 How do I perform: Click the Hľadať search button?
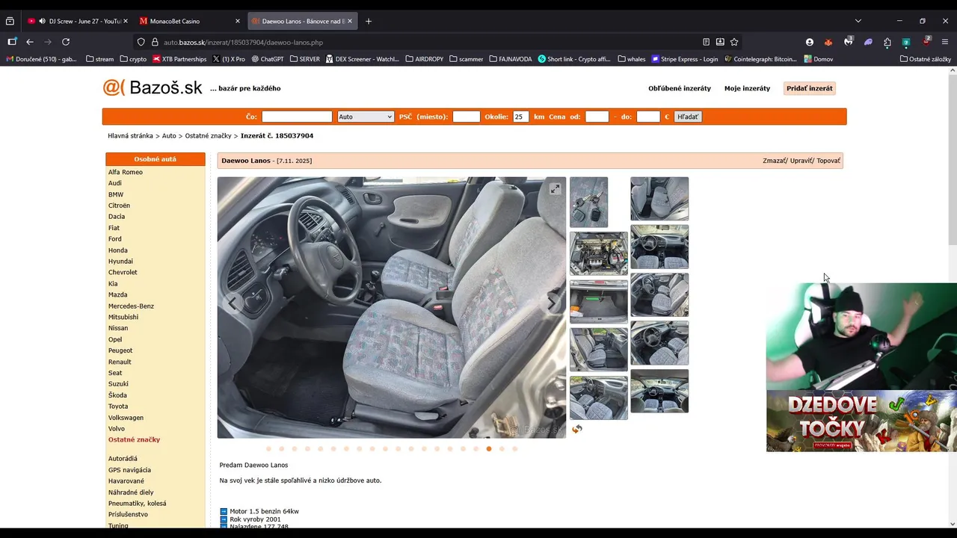click(688, 117)
